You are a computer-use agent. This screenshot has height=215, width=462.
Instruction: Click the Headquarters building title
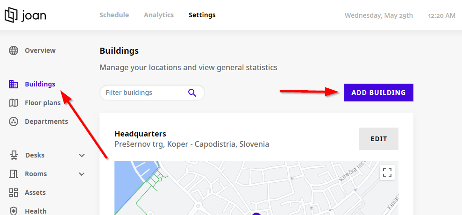pyautogui.click(x=140, y=134)
